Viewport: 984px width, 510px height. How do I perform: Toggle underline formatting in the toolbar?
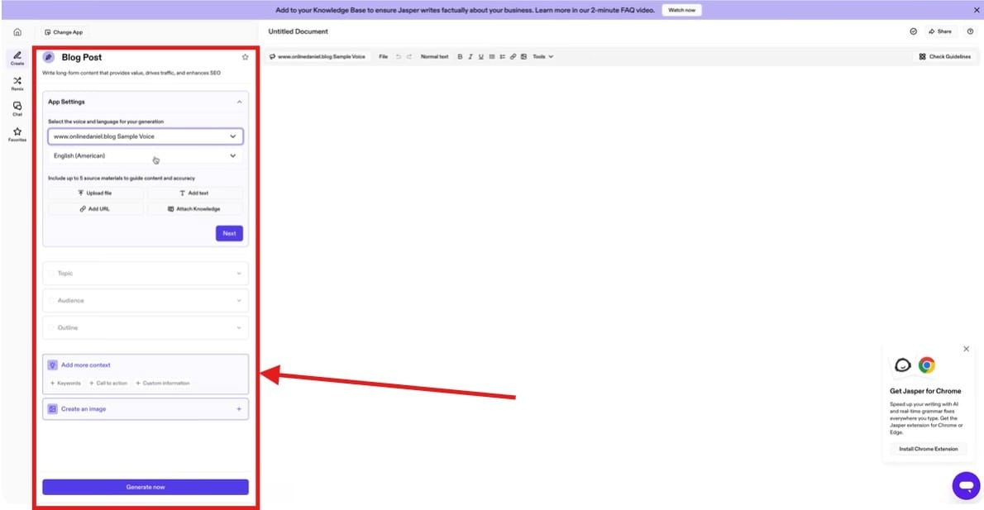[x=480, y=56]
